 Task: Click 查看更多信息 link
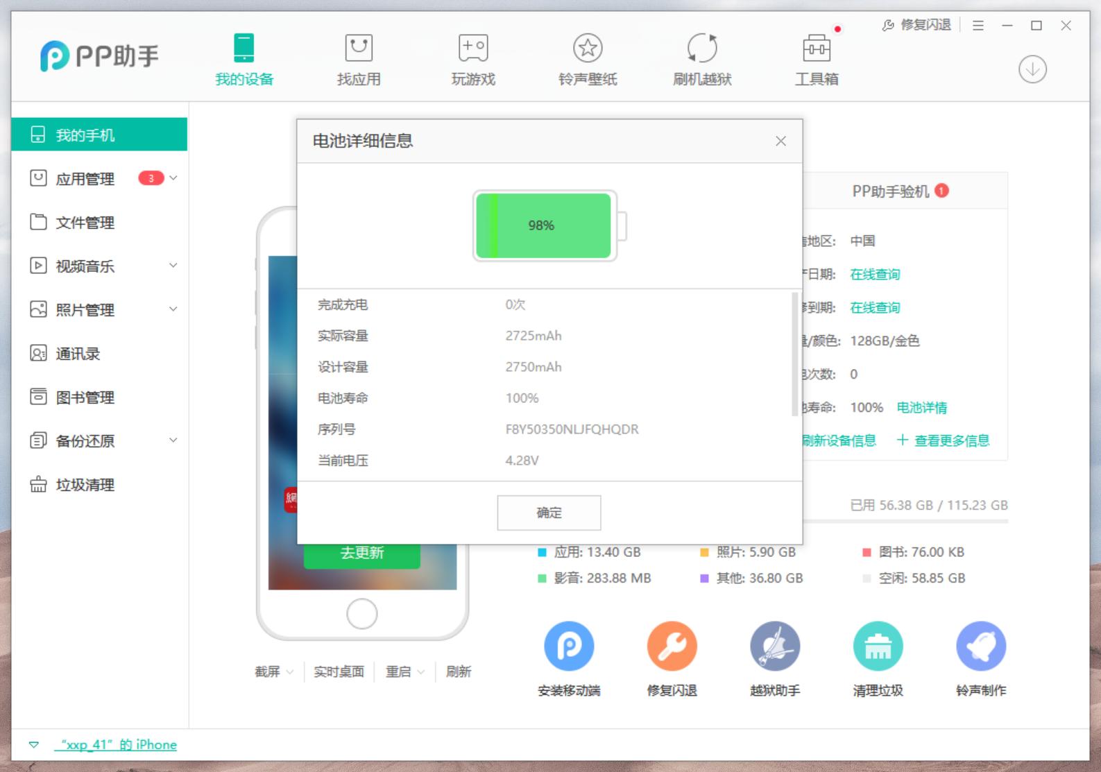coord(944,441)
